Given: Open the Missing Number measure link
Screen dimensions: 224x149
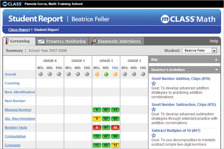Looking at the screenshot, I should [x=18, y=110].
